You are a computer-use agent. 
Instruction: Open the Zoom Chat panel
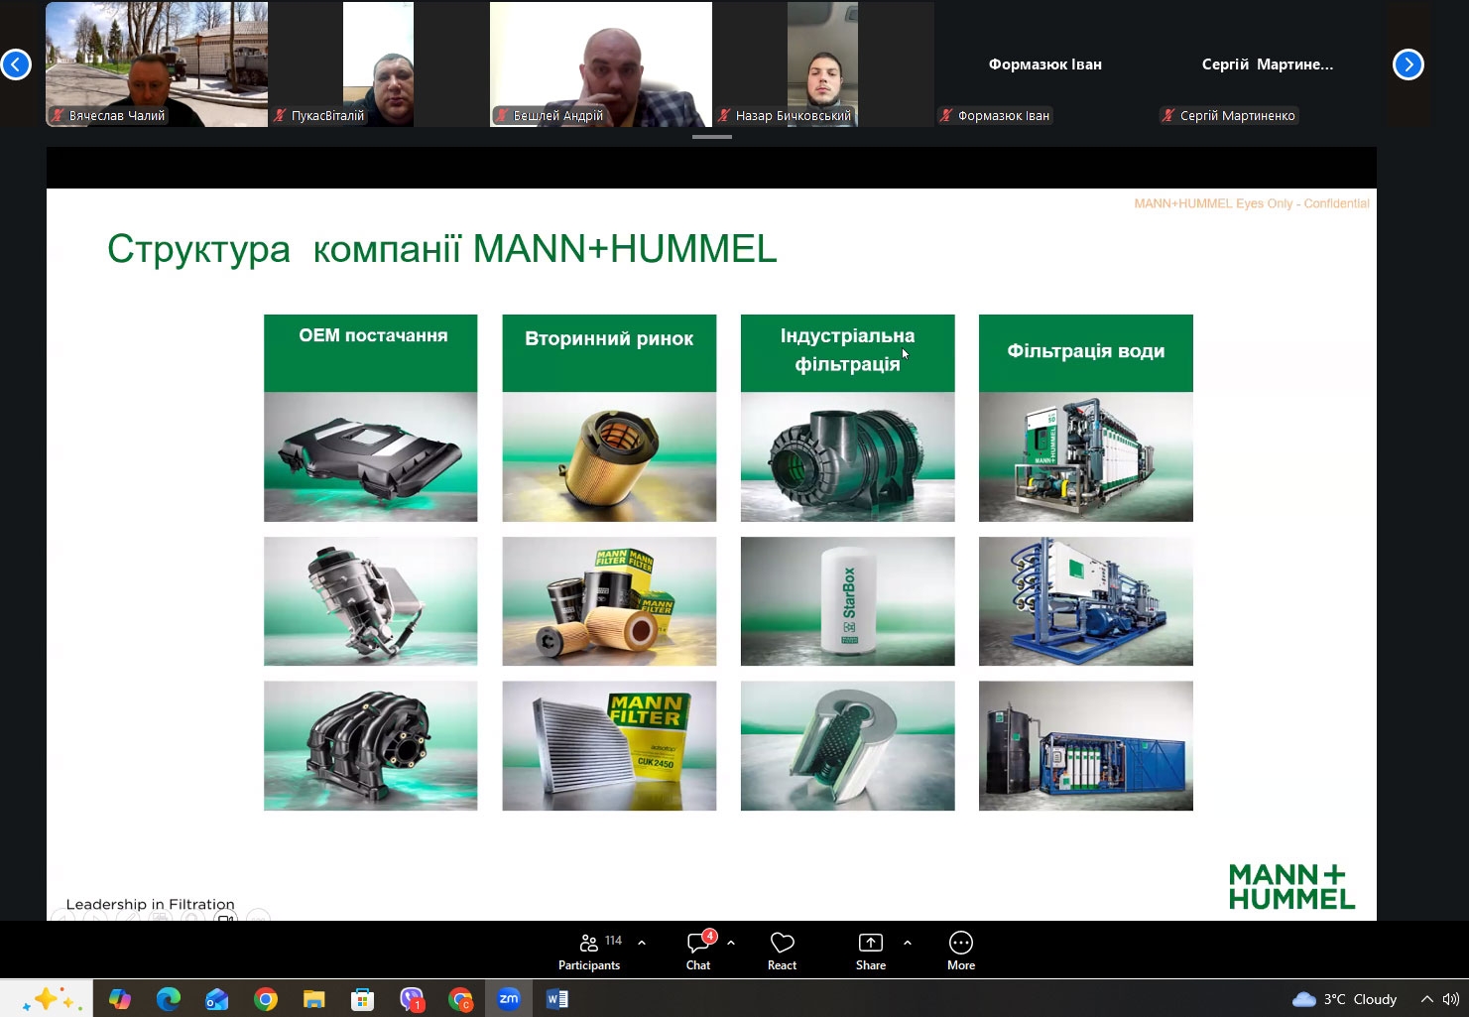point(698,951)
